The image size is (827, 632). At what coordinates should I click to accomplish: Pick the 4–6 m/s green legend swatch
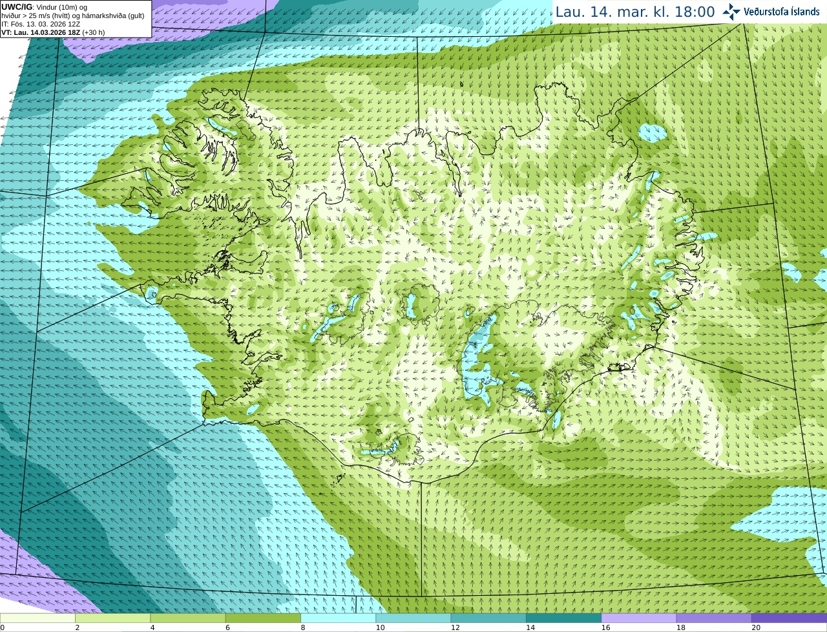click(x=188, y=618)
